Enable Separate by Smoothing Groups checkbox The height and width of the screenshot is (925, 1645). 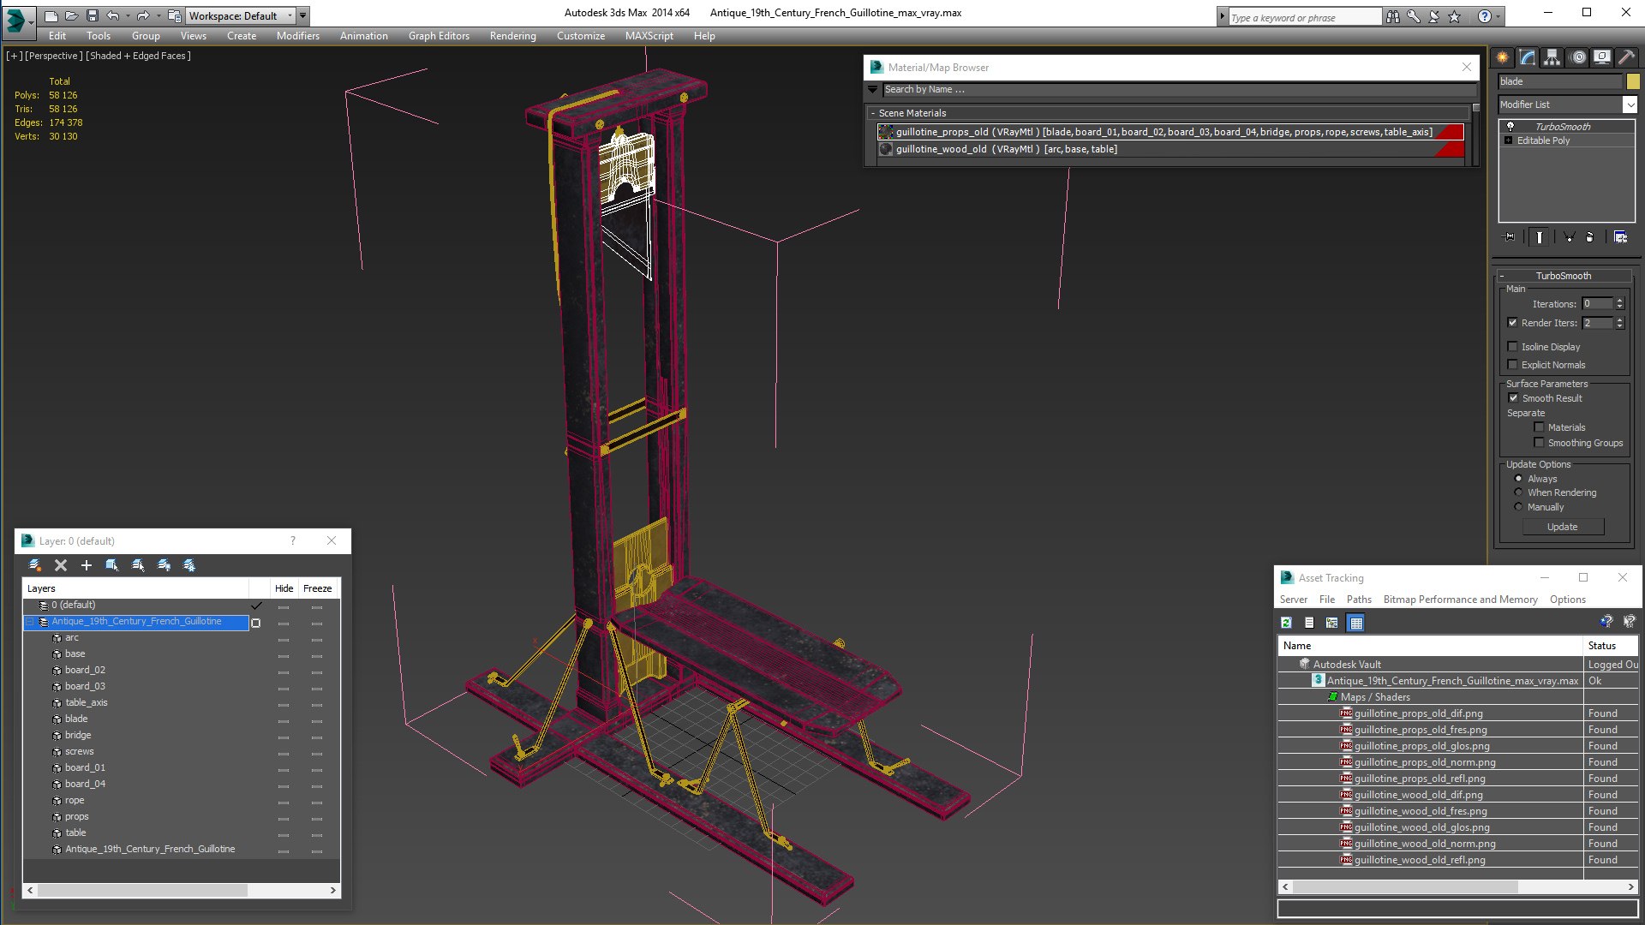tap(1539, 443)
